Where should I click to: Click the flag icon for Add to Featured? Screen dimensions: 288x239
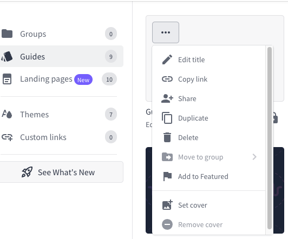[x=167, y=176]
